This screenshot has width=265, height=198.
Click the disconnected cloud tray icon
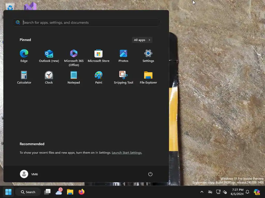point(210,192)
